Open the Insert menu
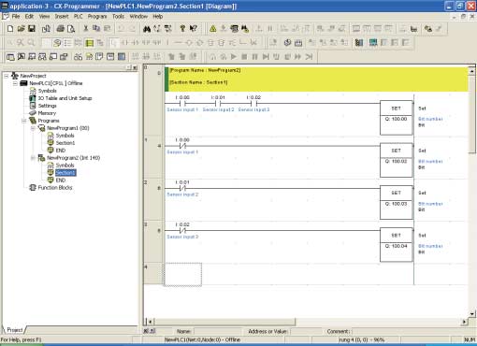Image resolution: width=477 pixels, height=346 pixels. tap(62, 17)
